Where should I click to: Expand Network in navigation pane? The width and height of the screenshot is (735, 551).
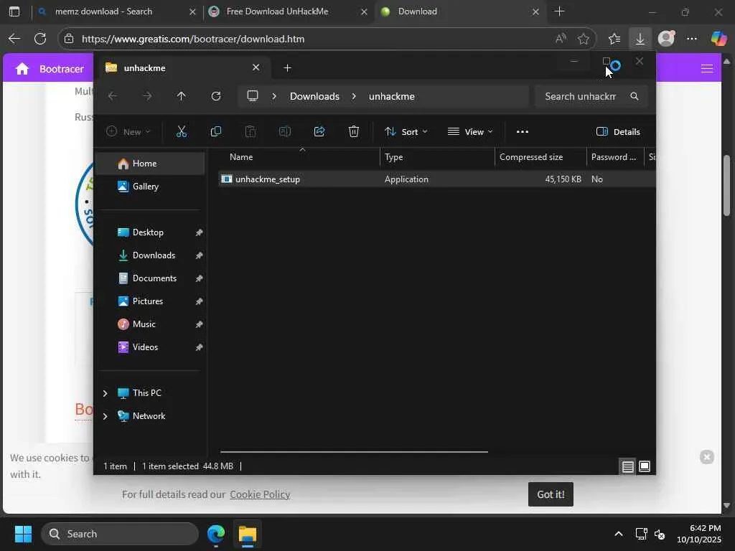tap(105, 416)
